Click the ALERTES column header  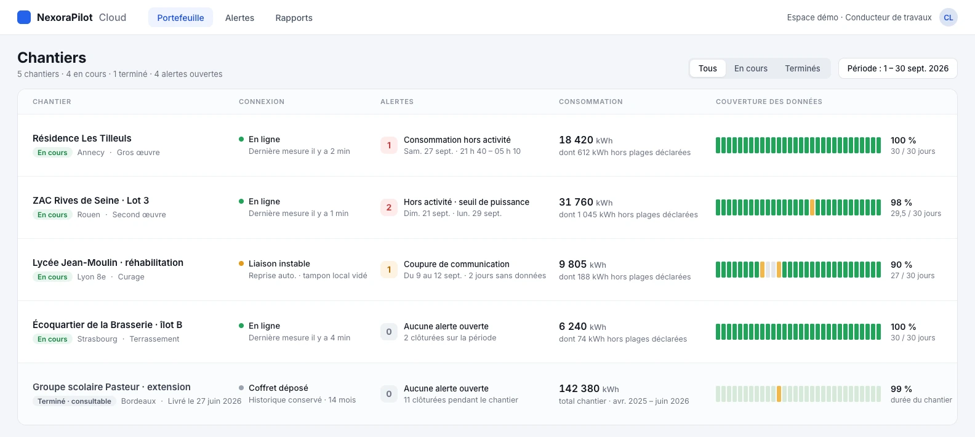click(x=397, y=102)
